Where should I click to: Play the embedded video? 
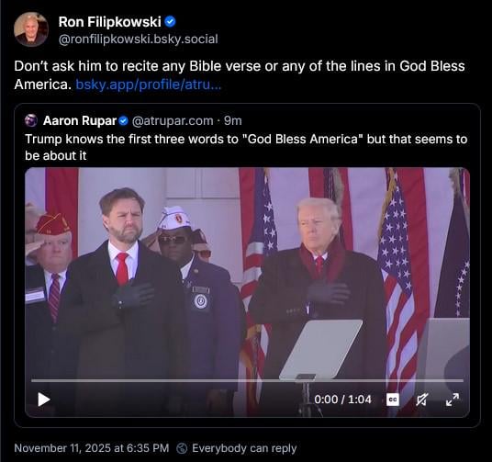click(x=44, y=400)
